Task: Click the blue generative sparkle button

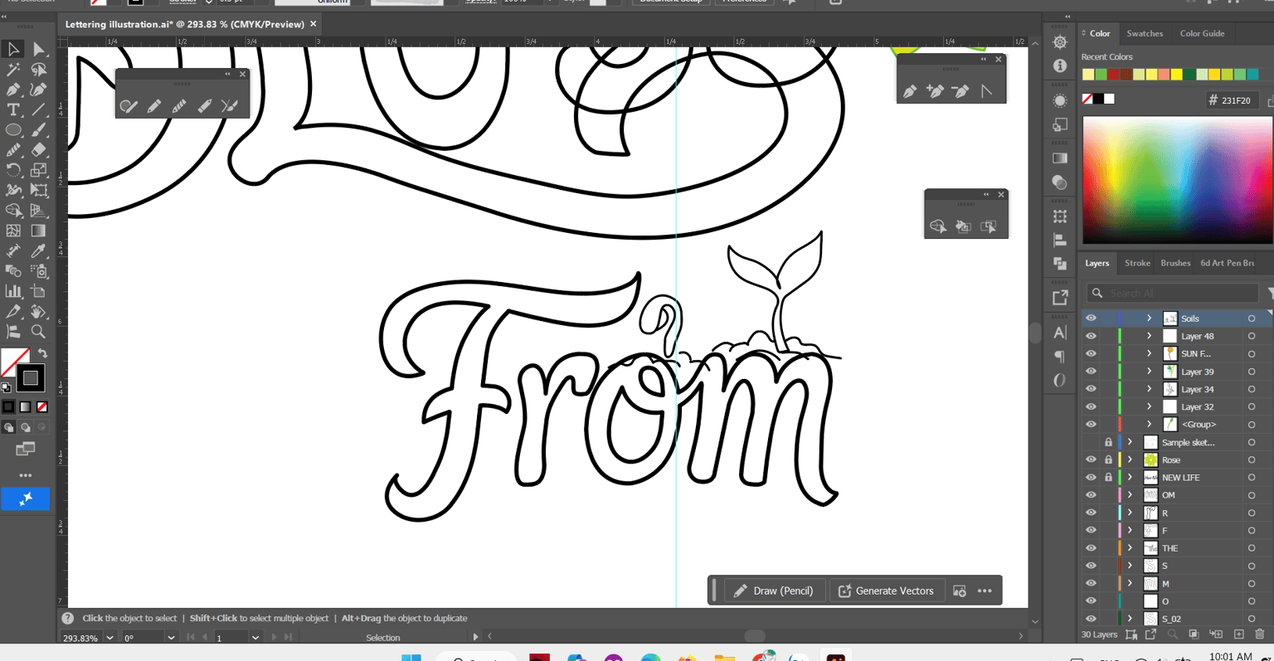Action: tap(26, 498)
